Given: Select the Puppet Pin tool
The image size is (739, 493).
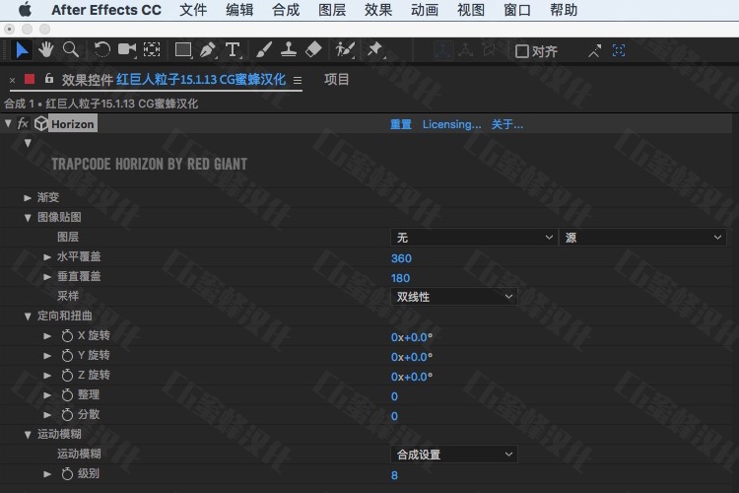Looking at the screenshot, I should [375, 49].
